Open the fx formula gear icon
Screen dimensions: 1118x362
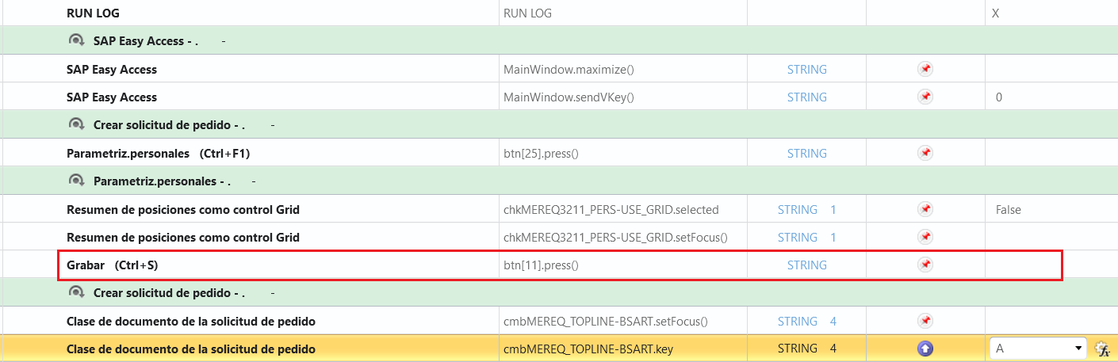[x=1101, y=349]
